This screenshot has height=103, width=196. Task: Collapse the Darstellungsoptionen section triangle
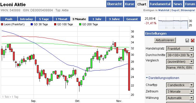point(147,78)
